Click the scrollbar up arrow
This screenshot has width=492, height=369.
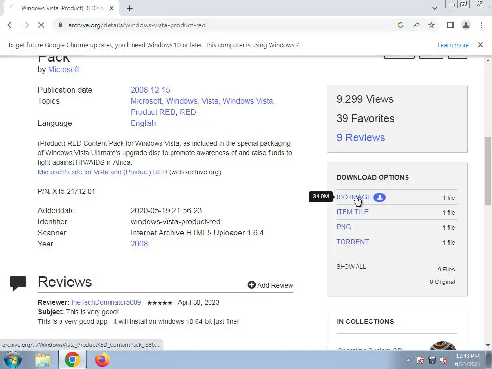pos(488,60)
